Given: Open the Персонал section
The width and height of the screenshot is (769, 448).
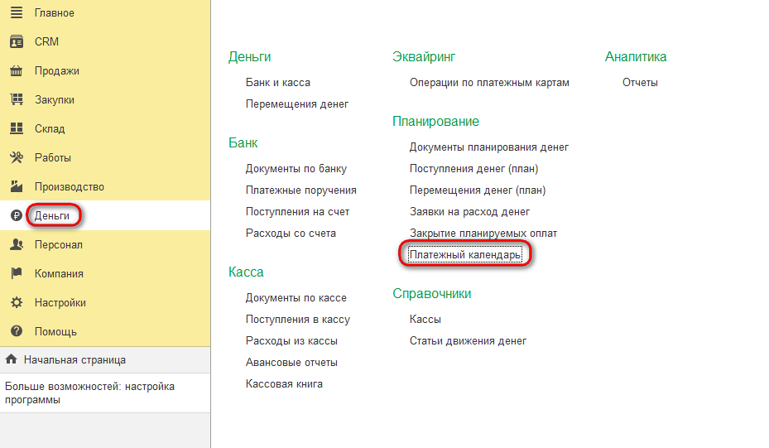Looking at the screenshot, I should pyautogui.click(x=59, y=245).
